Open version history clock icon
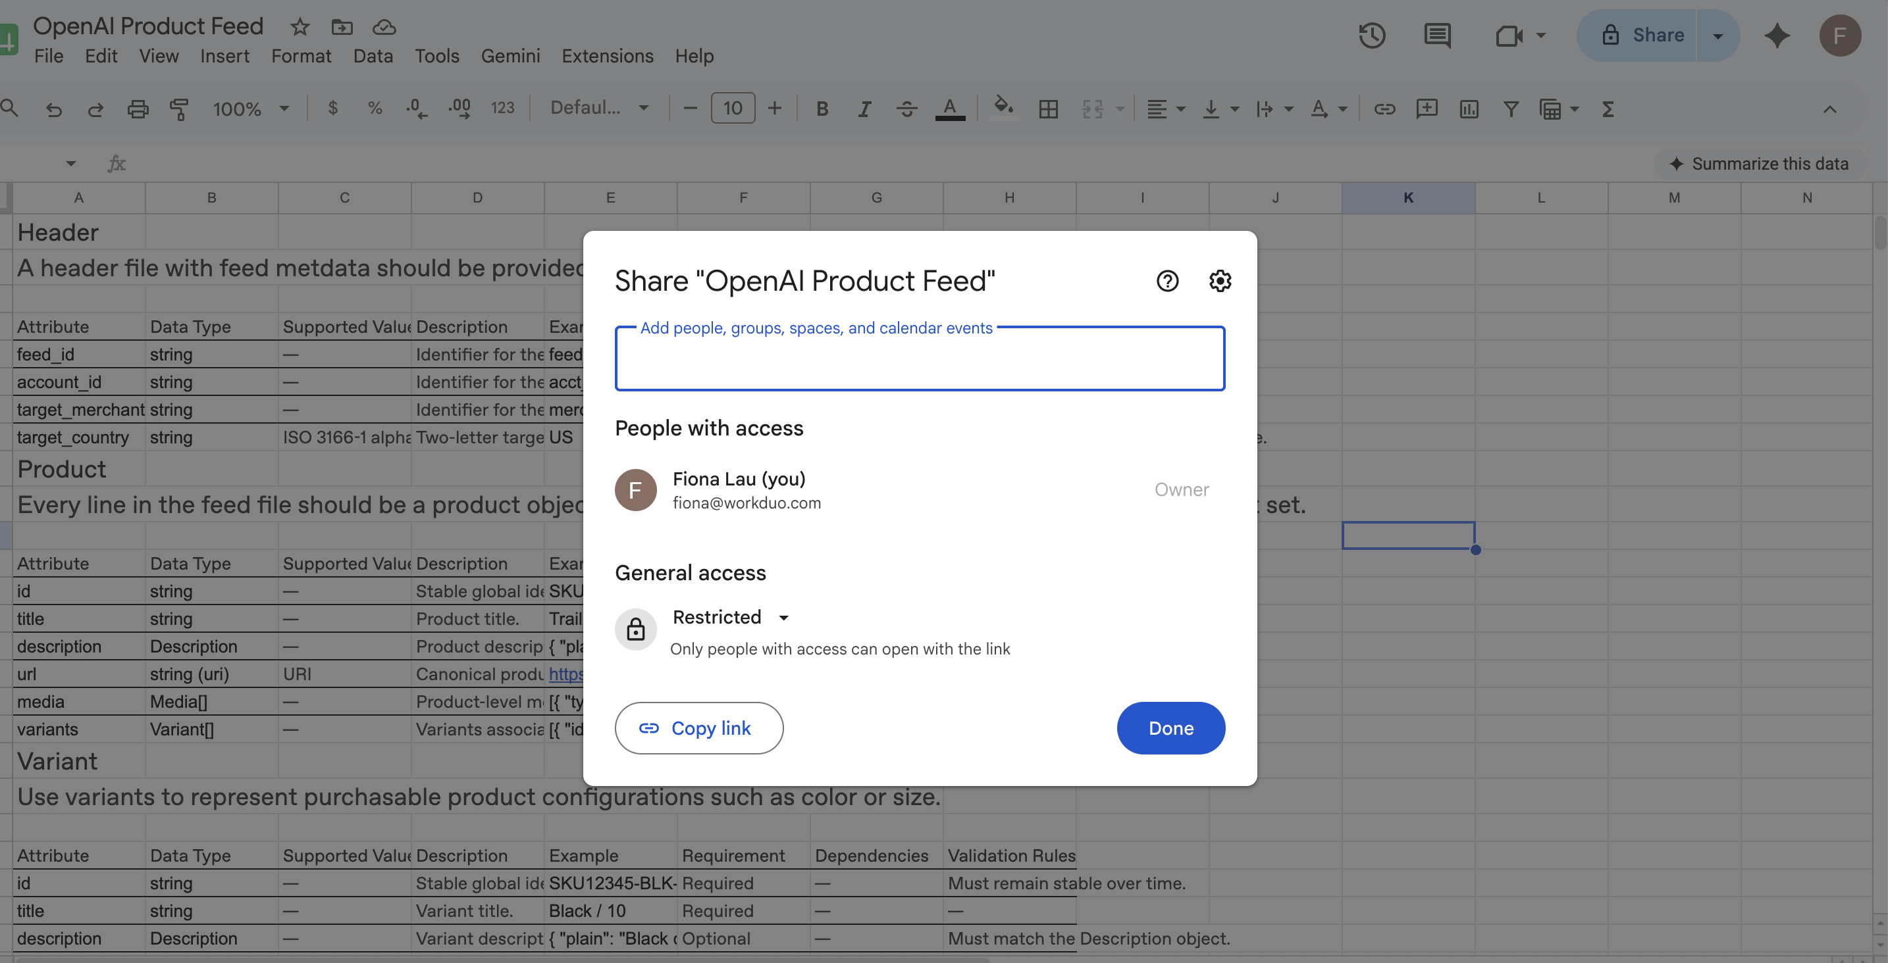The width and height of the screenshot is (1888, 963). [x=1371, y=35]
